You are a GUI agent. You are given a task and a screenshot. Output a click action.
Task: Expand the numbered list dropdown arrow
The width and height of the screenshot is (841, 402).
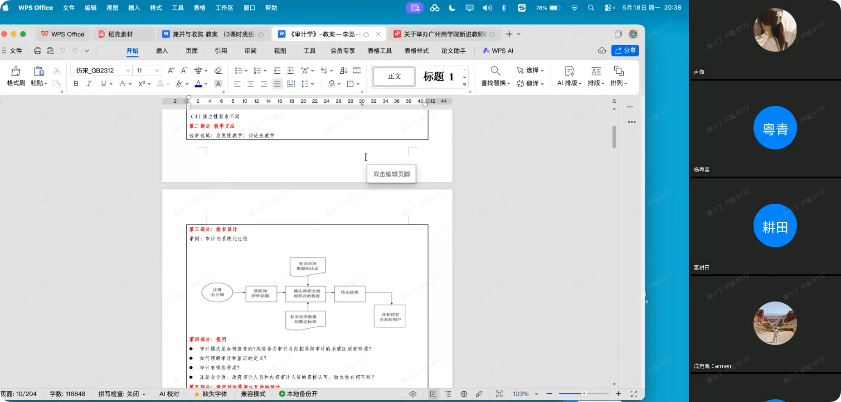coord(265,71)
